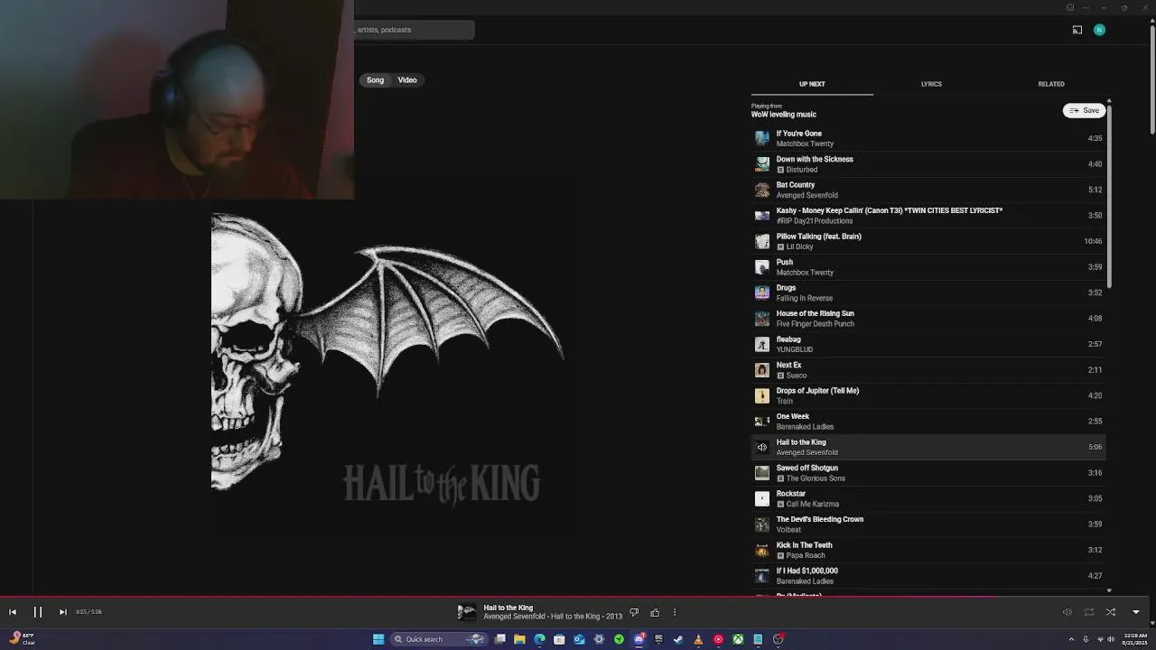Viewport: 1156px width, 650px height.
Task: Expand the system tray hidden icons chevron
Action: point(1071,639)
